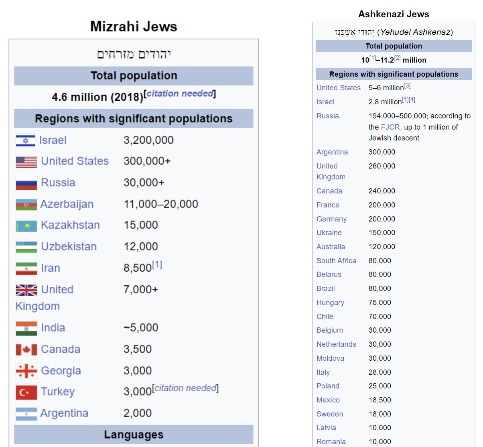Click the Uzbekistan flag icon
Screen dimensions: 483x447
[x=26, y=247]
